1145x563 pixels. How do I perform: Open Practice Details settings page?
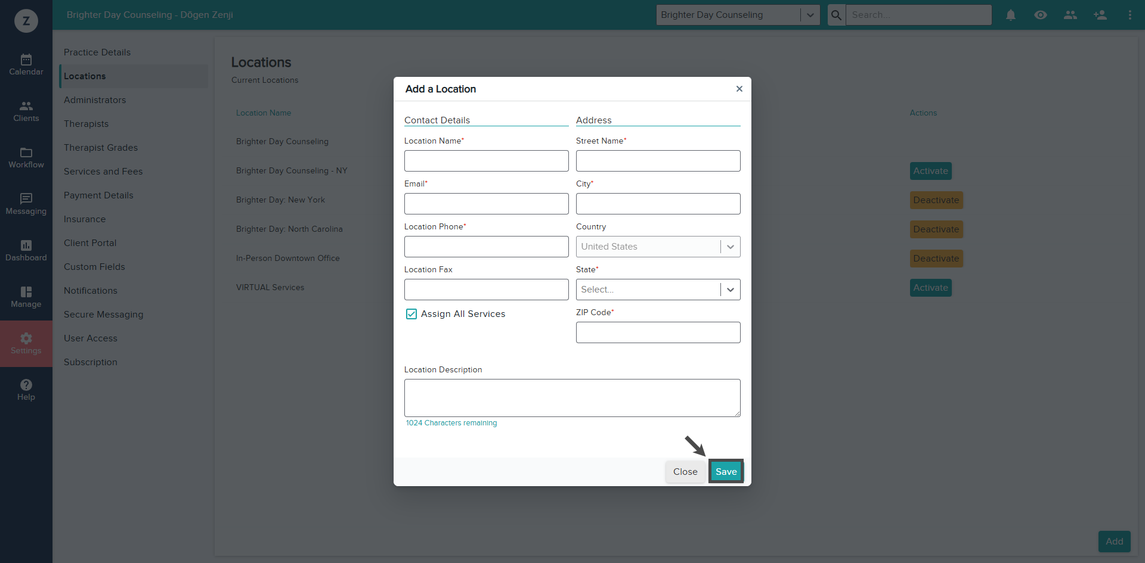[x=97, y=52]
